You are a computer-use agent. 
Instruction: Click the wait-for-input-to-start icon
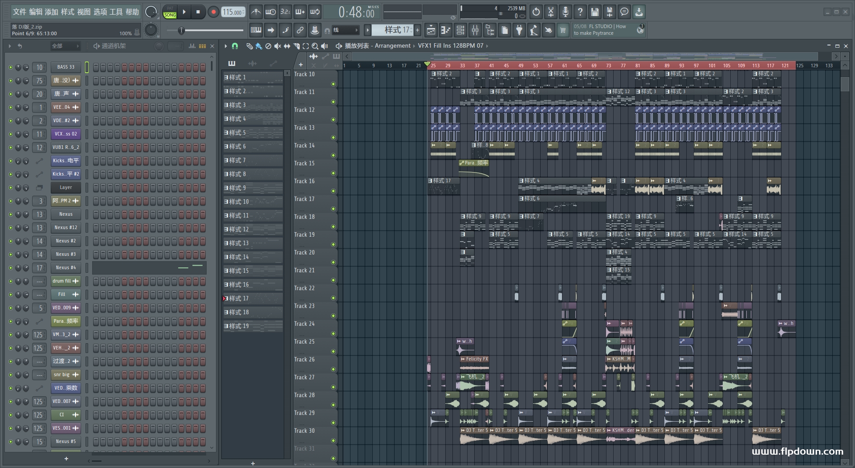pos(270,12)
